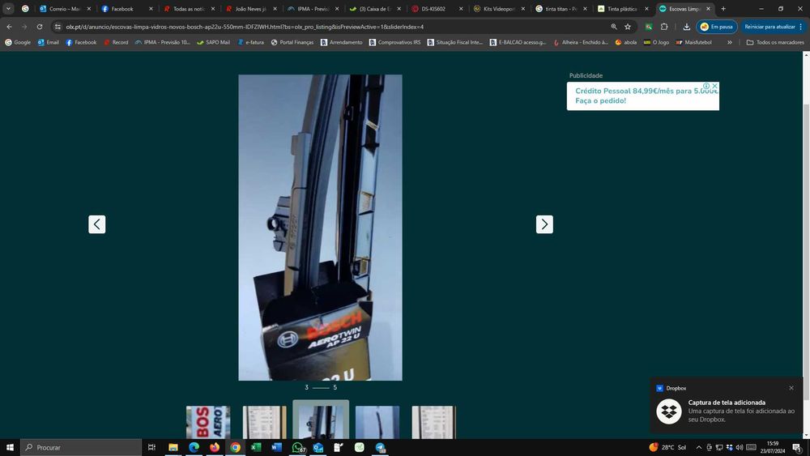
Task: Show hidden system tray icons
Action: click(x=699, y=447)
